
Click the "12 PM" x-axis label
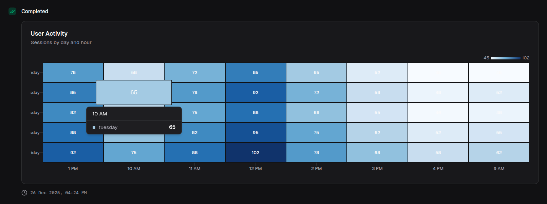[256, 169]
